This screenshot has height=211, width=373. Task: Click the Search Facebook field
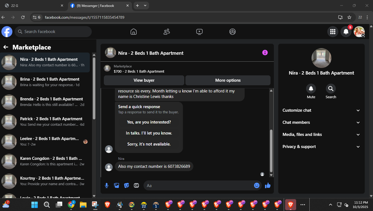pos(53,32)
